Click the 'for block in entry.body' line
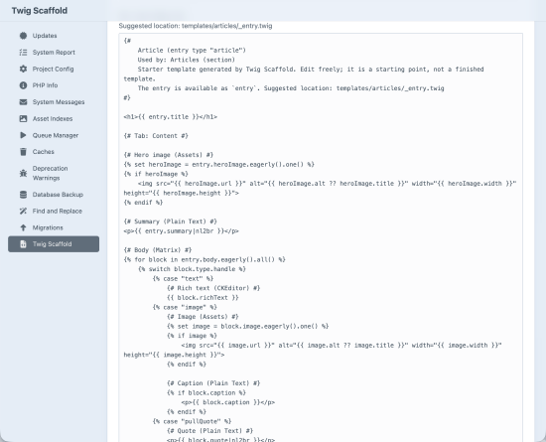This screenshot has width=546, height=442. [205, 259]
